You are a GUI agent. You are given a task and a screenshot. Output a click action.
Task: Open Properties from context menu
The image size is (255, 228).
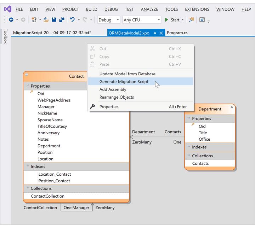pos(141,107)
